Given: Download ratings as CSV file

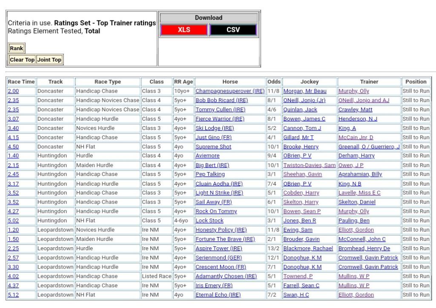Looking at the screenshot, I should click(x=233, y=30).
